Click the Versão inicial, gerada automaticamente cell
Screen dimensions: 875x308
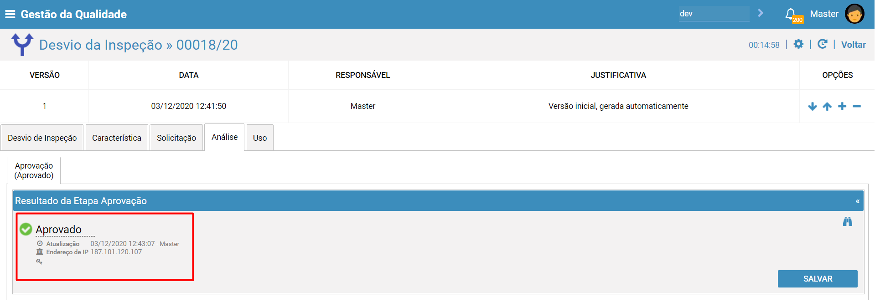coord(618,106)
